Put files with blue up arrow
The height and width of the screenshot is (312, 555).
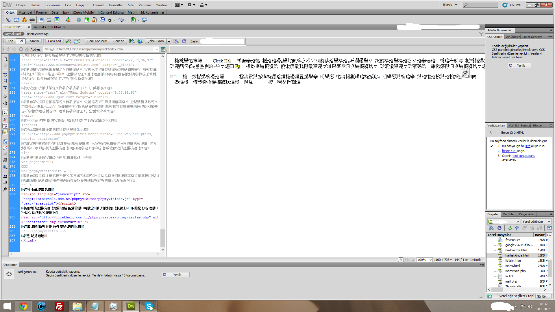(517, 228)
